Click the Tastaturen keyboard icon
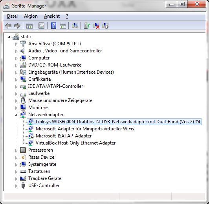209x204 pixels. (x=23, y=172)
